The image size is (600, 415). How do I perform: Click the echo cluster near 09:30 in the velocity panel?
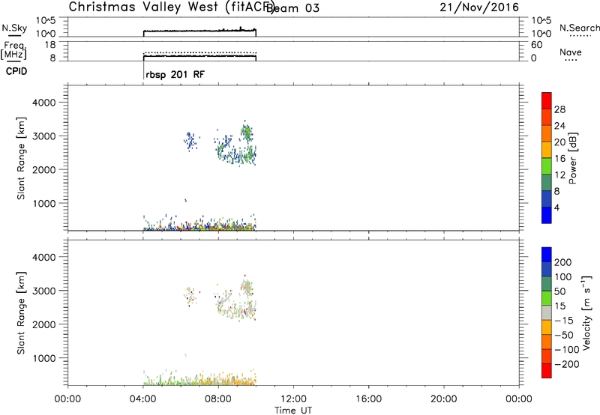247,288
